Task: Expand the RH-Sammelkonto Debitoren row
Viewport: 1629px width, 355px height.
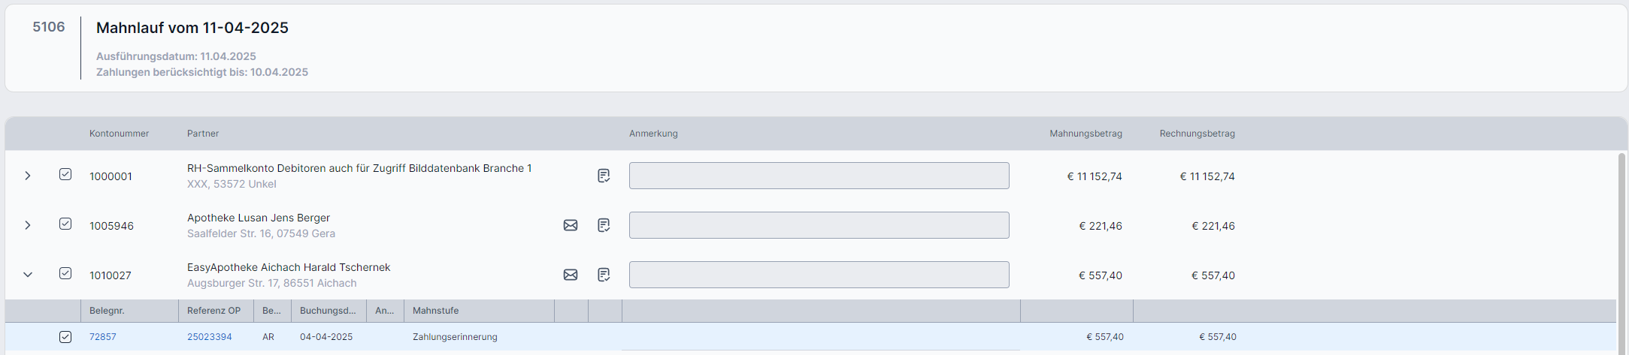Action: pyautogui.click(x=28, y=176)
